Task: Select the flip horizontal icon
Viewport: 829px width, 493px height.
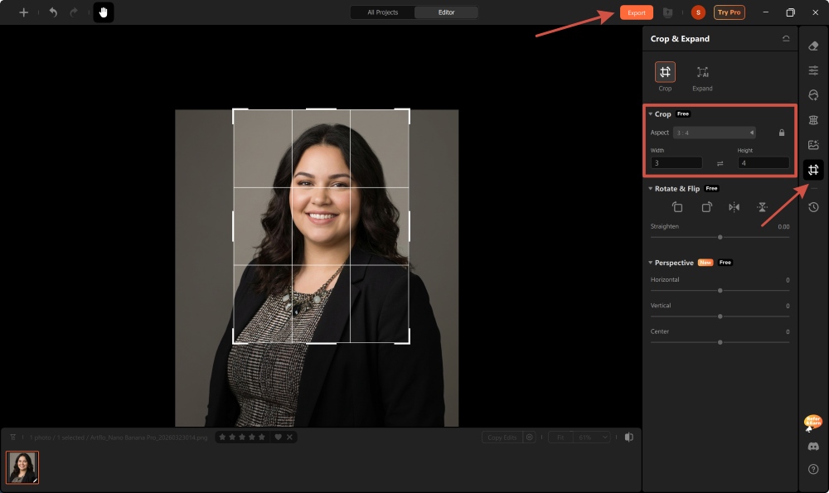Action: tap(734, 206)
